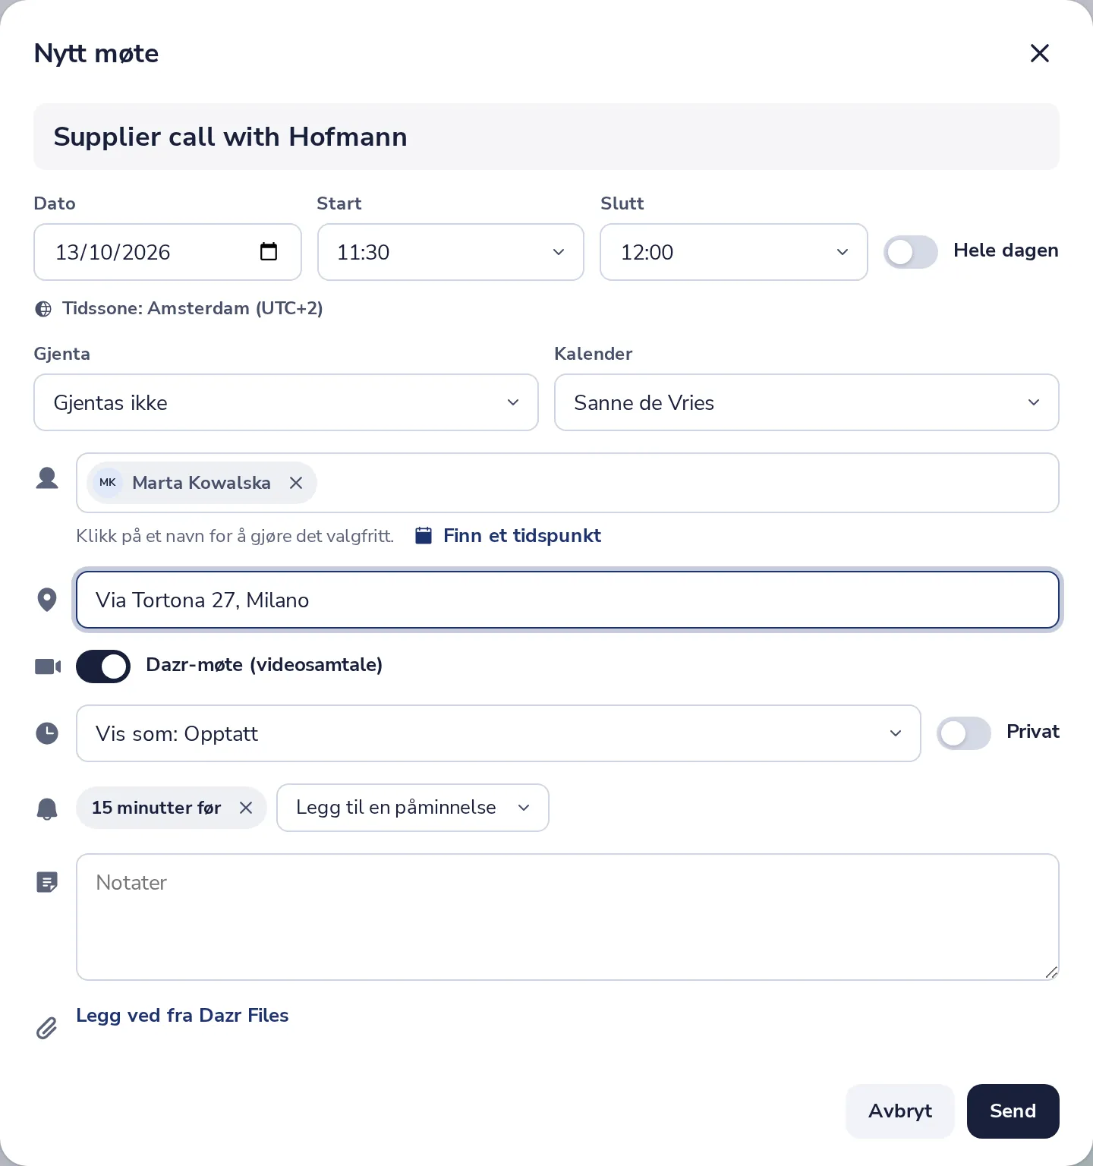Click the Dazr-møte (videosamtale) label
The height and width of the screenshot is (1166, 1093).
(x=264, y=665)
